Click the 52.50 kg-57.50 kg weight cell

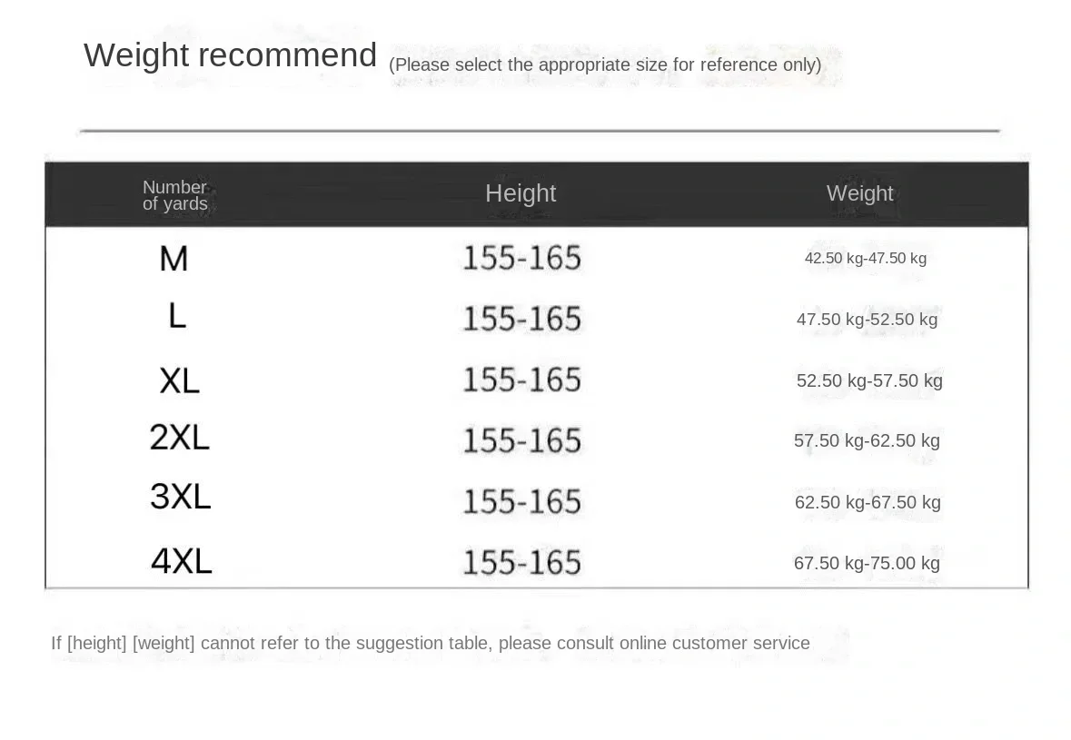tap(869, 381)
